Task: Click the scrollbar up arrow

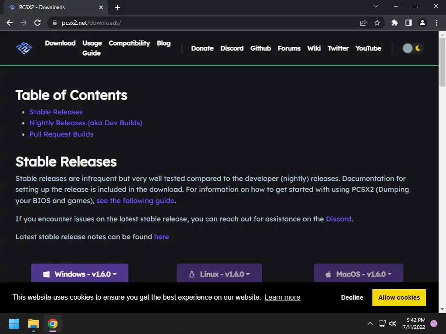Action: (442, 35)
